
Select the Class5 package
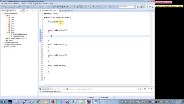[12, 26]
